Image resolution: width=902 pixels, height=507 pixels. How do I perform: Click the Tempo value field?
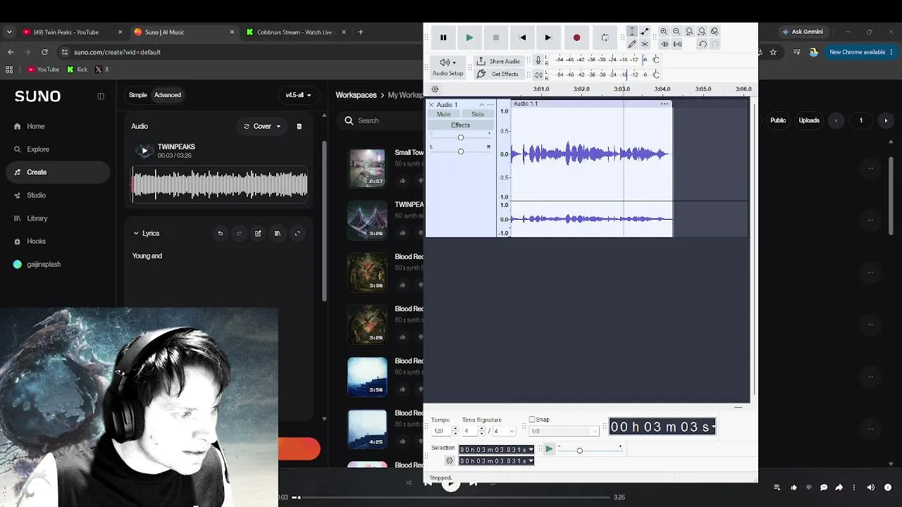[440, 431]
